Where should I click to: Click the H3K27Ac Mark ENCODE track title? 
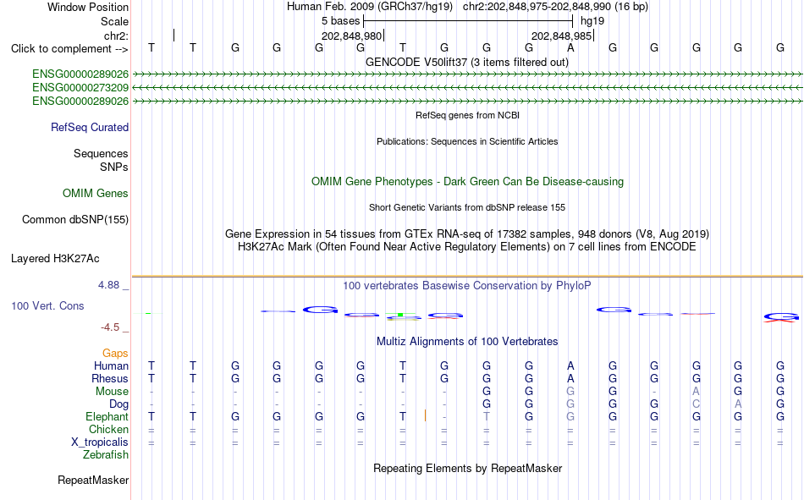click(467, 247)
